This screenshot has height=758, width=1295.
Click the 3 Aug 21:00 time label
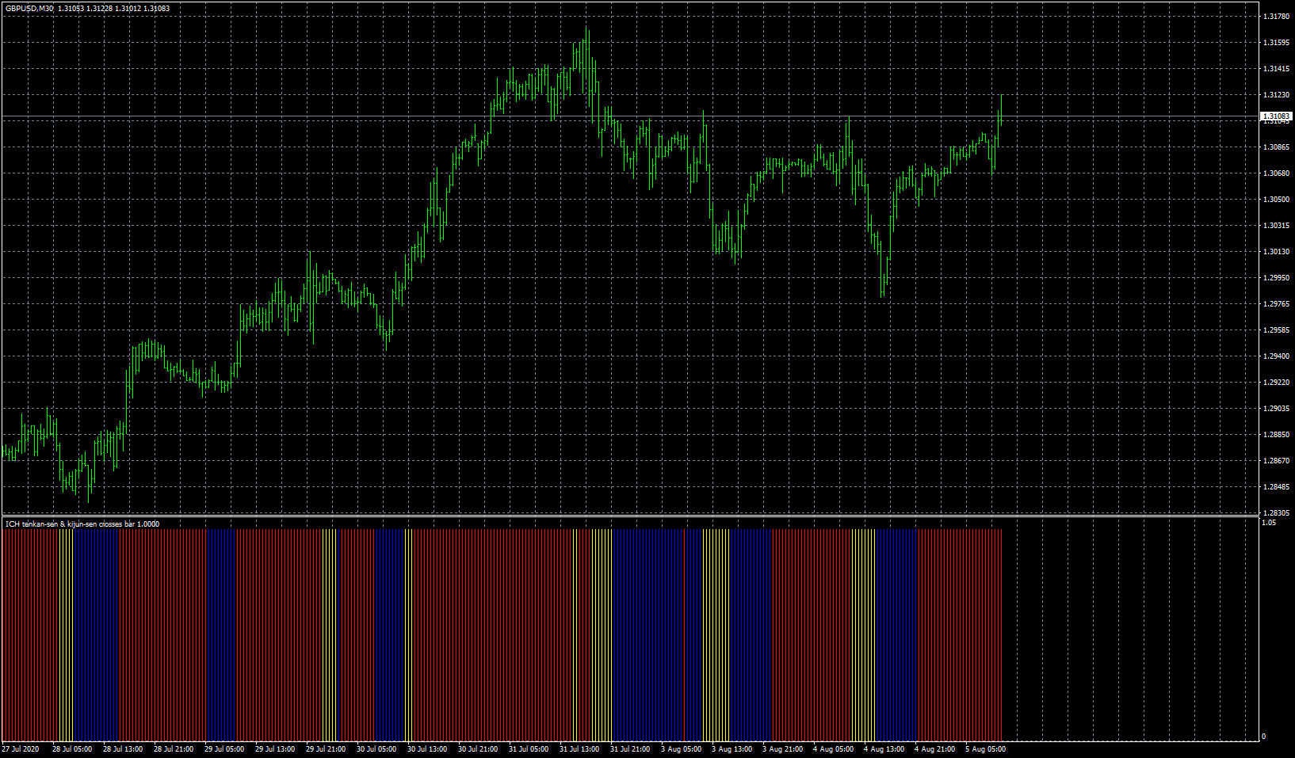(x=782, y=749)
